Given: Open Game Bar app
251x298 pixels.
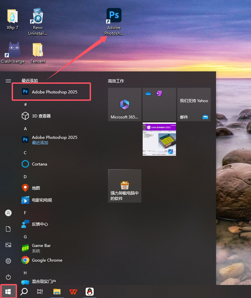Looking at the screenshot, I should tap(36, 248).
